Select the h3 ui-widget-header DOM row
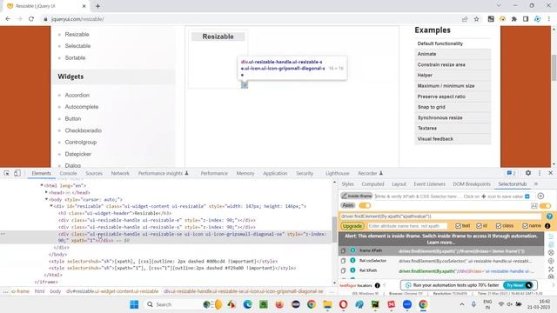Image resolution: width=557 pixels, height=313 pixels. (115, 213)
